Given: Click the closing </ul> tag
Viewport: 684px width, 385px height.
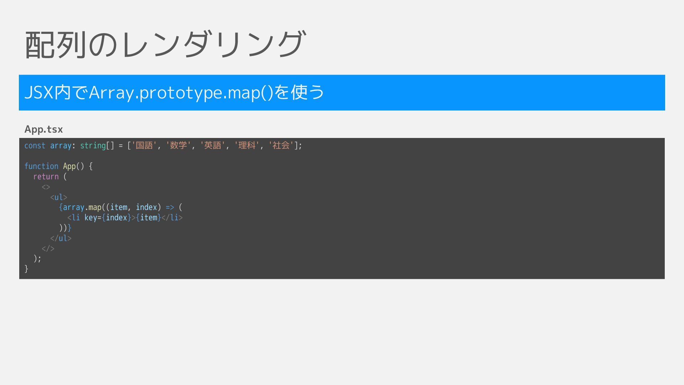Looking at the screenshot, I should 61,238.
